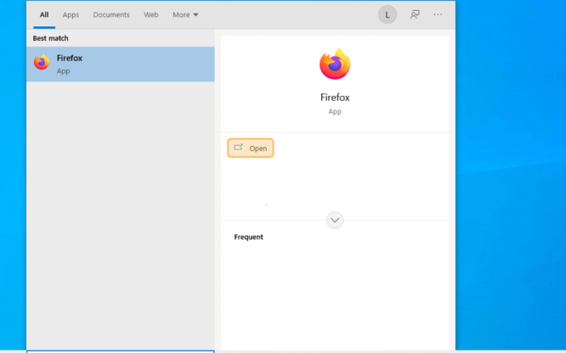Click the large Firefox logo in preview pane
The width and height of the screenshot is (566, 353).
click(335, 64)
